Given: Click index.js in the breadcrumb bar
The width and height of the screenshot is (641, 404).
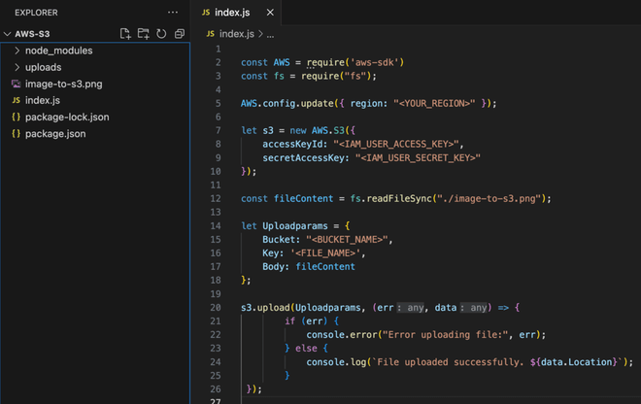Looking at the screenshot, I should pyautogui.click(x=236, y=33).
